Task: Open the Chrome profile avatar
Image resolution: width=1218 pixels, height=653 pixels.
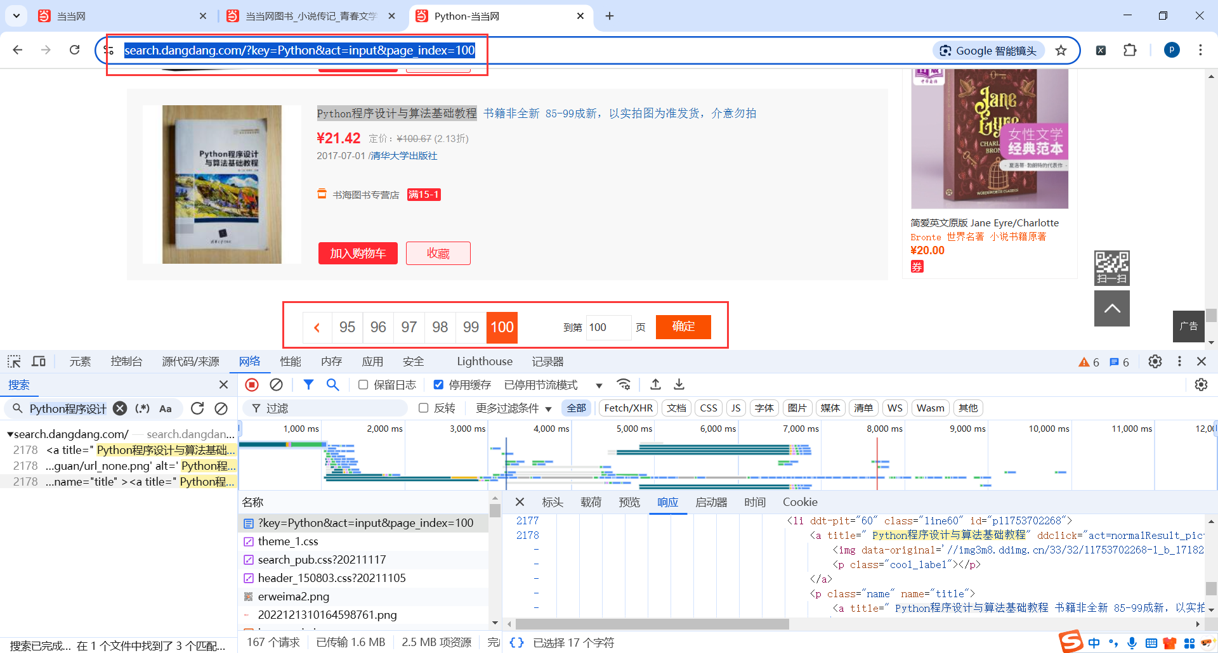Action: pyautogui.click(x=1172, y=50)
